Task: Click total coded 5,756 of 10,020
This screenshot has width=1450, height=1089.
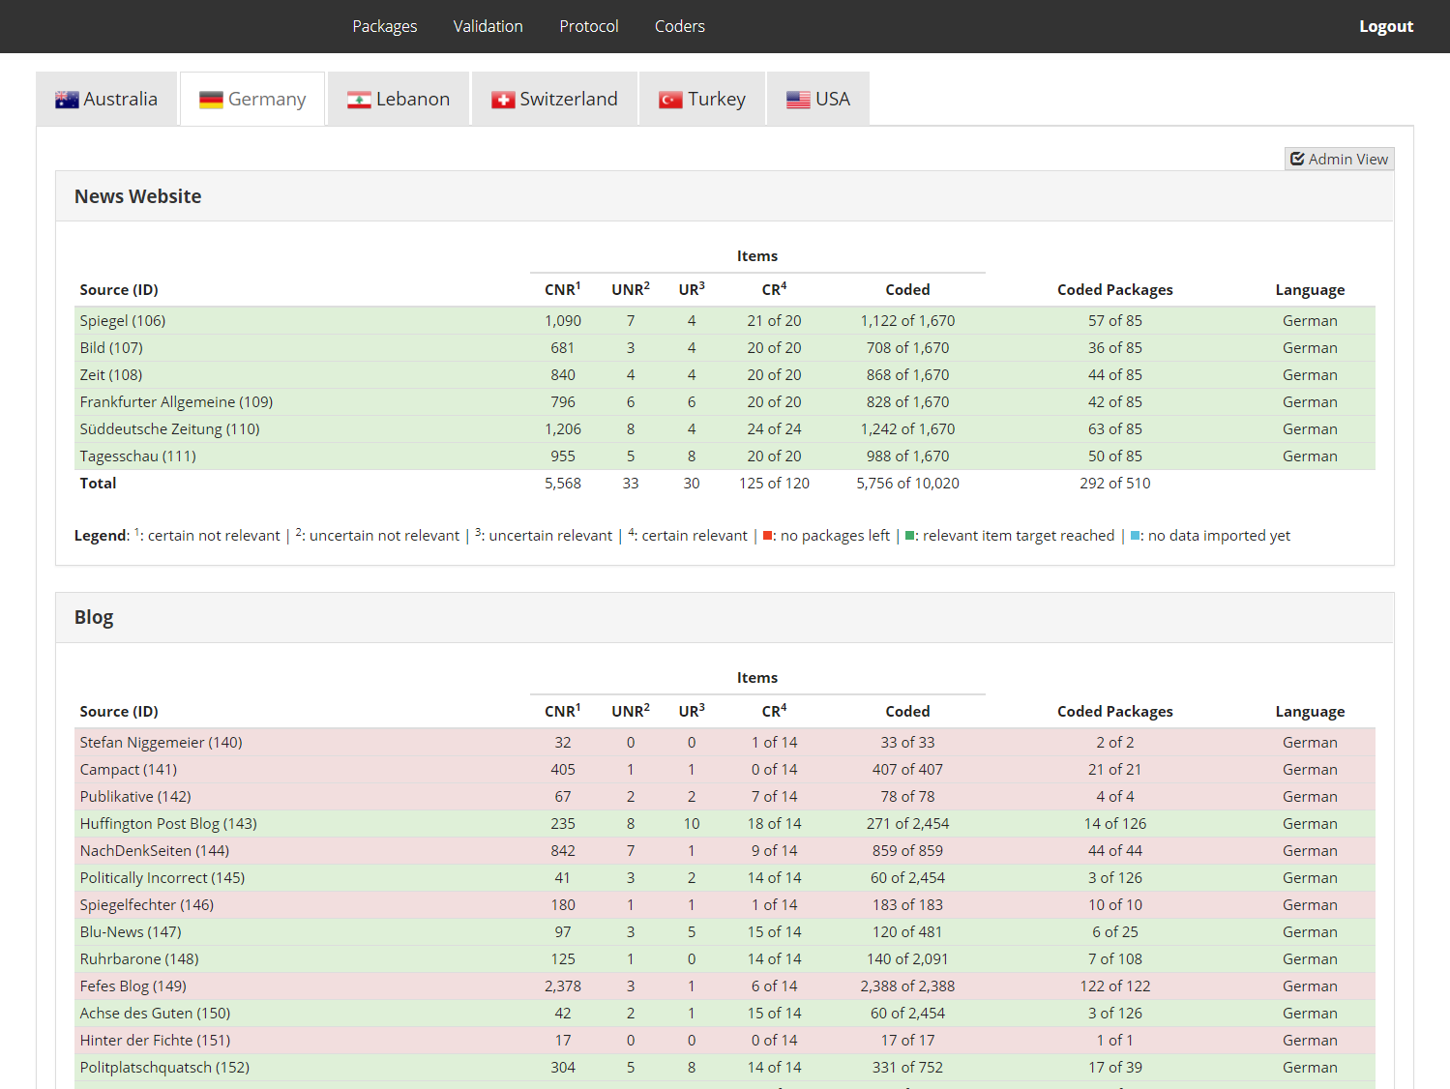Action: (x=907, y=483)
